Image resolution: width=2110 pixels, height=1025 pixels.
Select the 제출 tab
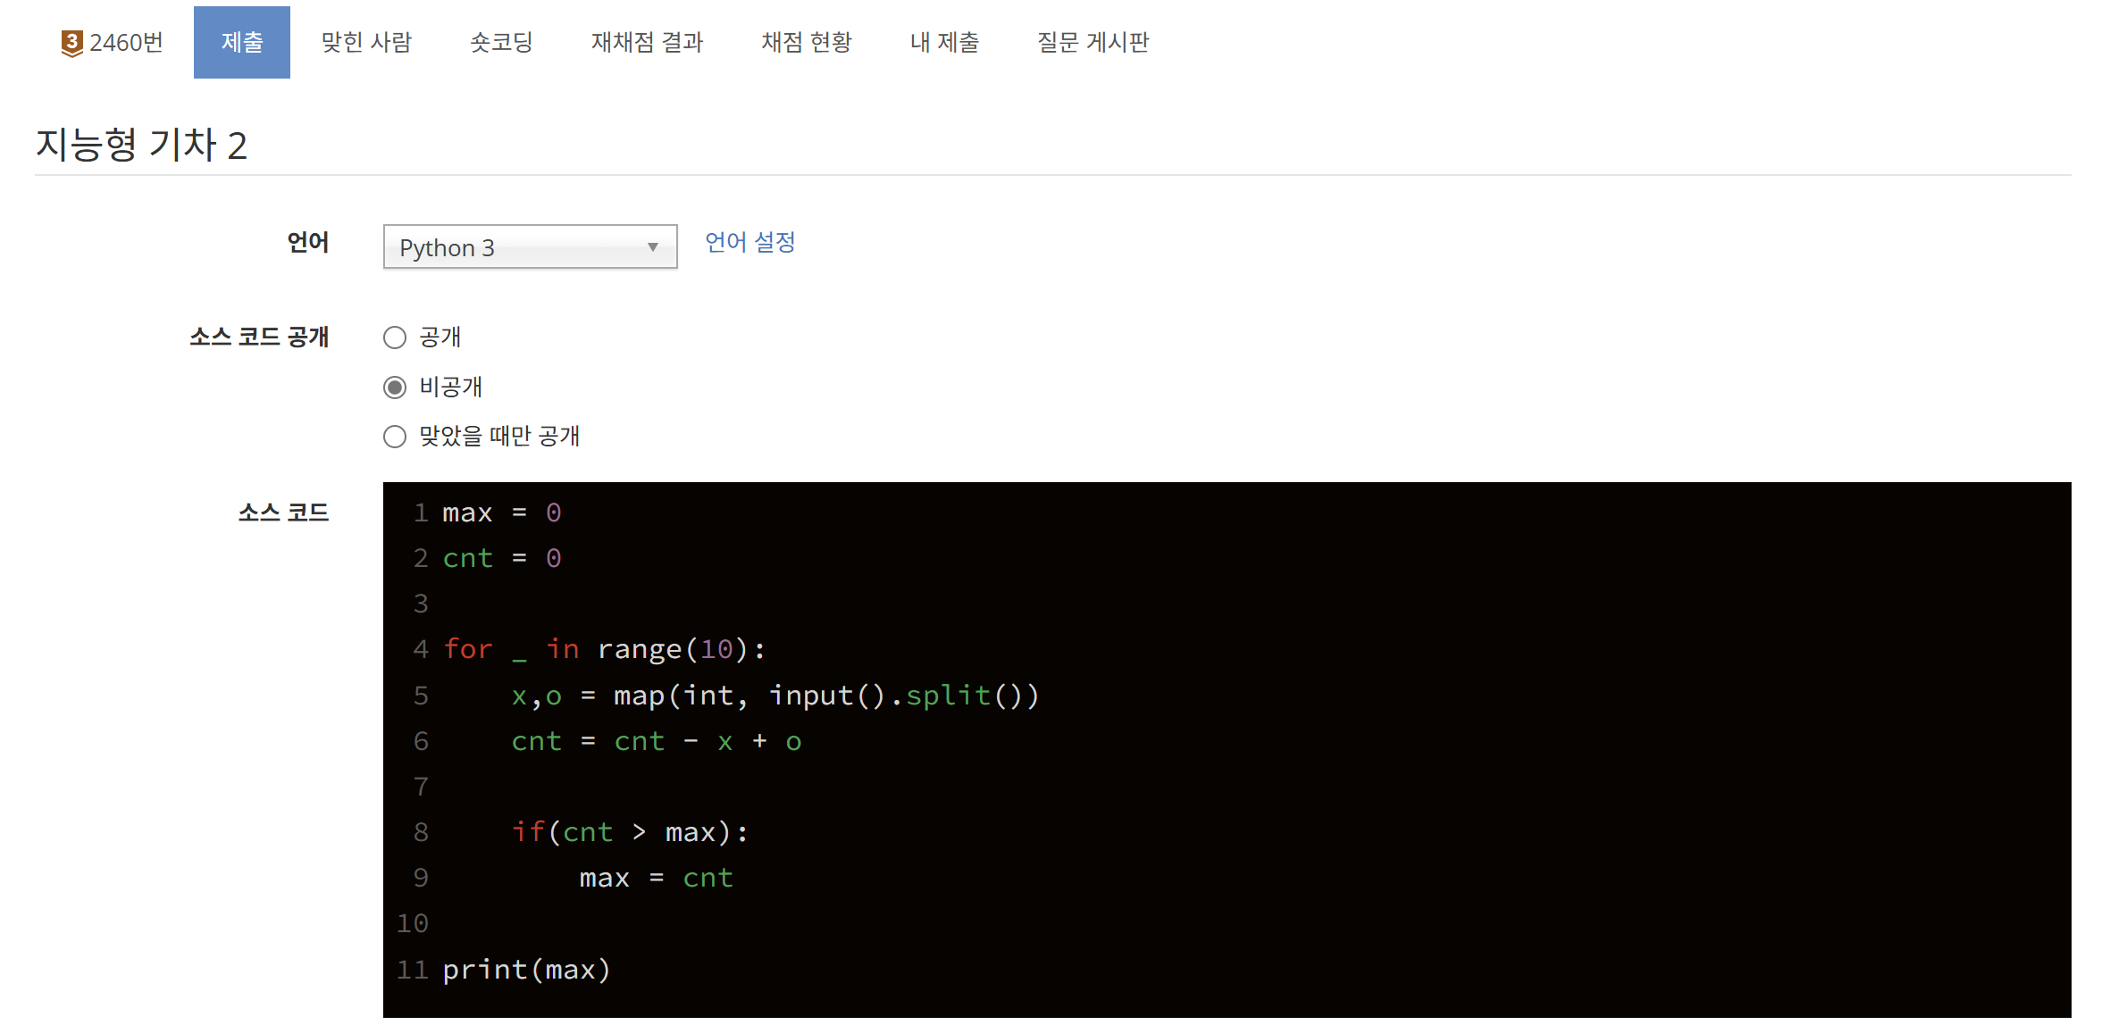[242, 43]
